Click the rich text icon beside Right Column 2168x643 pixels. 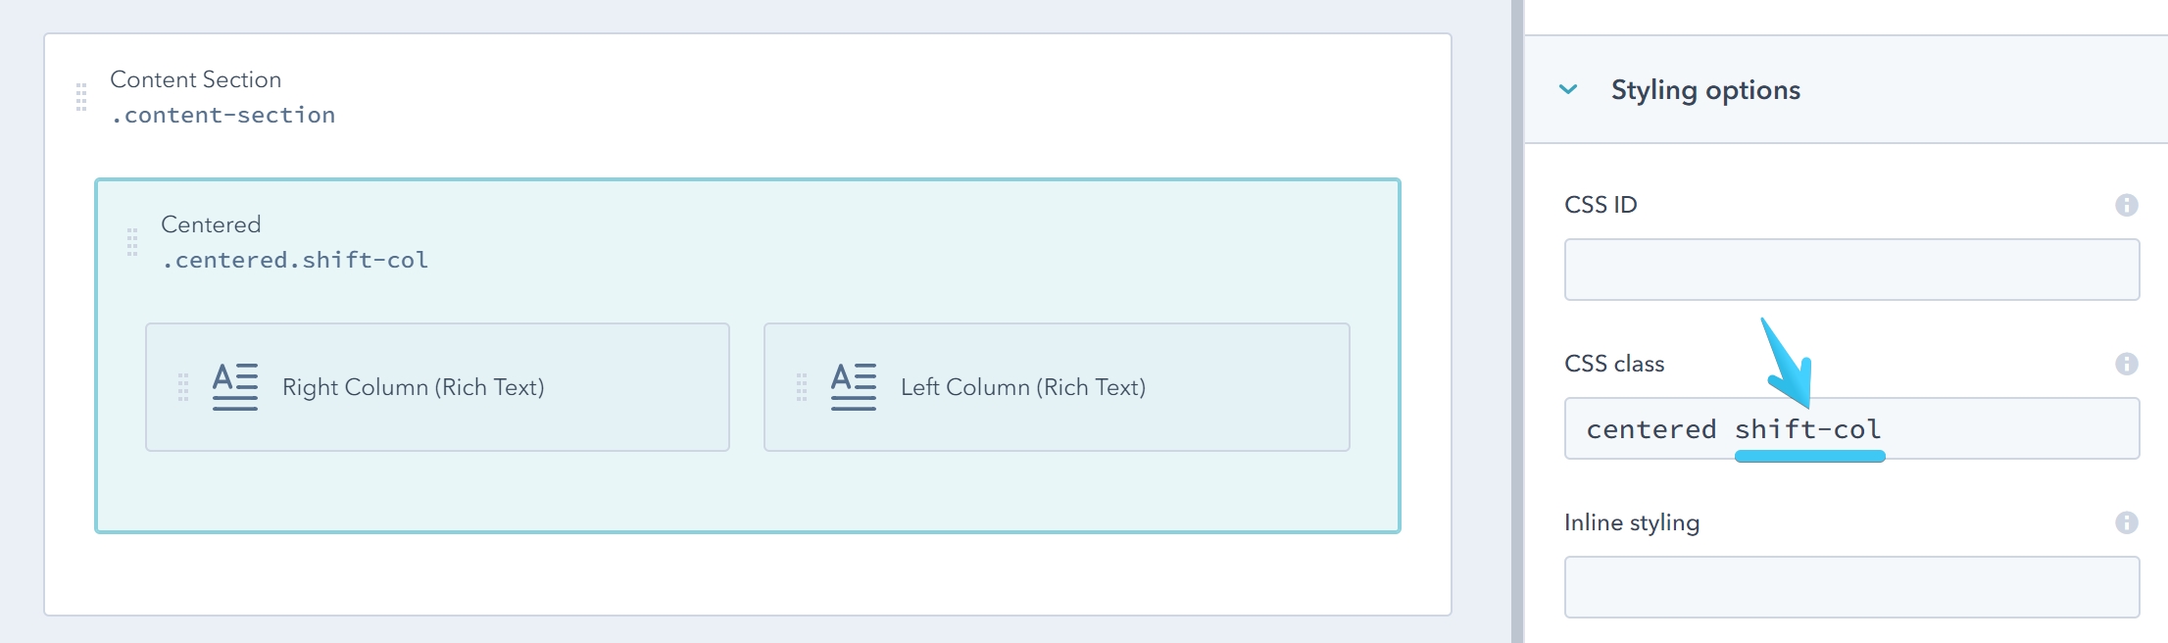231,386
